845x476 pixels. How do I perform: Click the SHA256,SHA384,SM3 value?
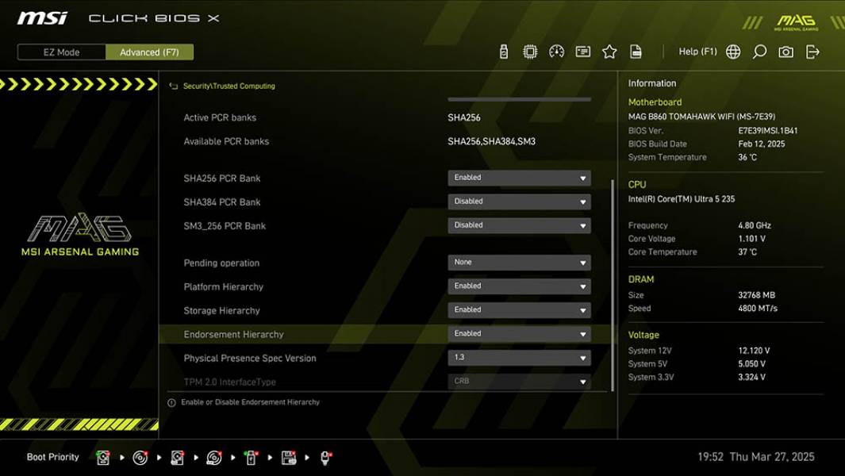tap(491, 141)
